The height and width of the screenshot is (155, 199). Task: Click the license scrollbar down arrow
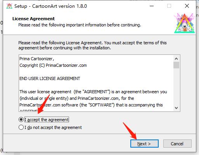coord(176,108)
